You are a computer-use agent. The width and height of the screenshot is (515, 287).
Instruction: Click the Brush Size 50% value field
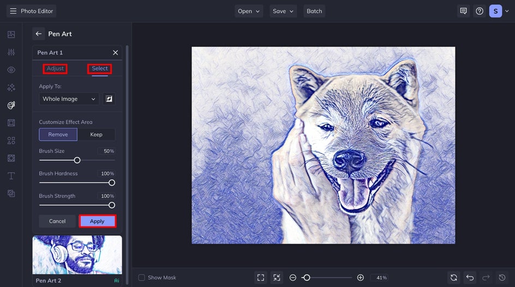pos(106,151)
